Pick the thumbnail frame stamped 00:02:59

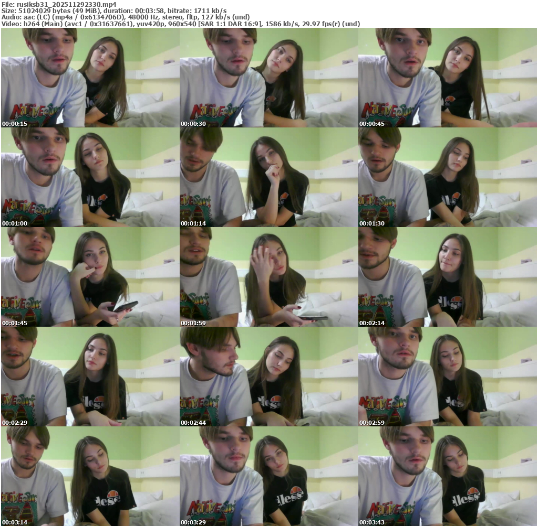(x=448, y=377)
